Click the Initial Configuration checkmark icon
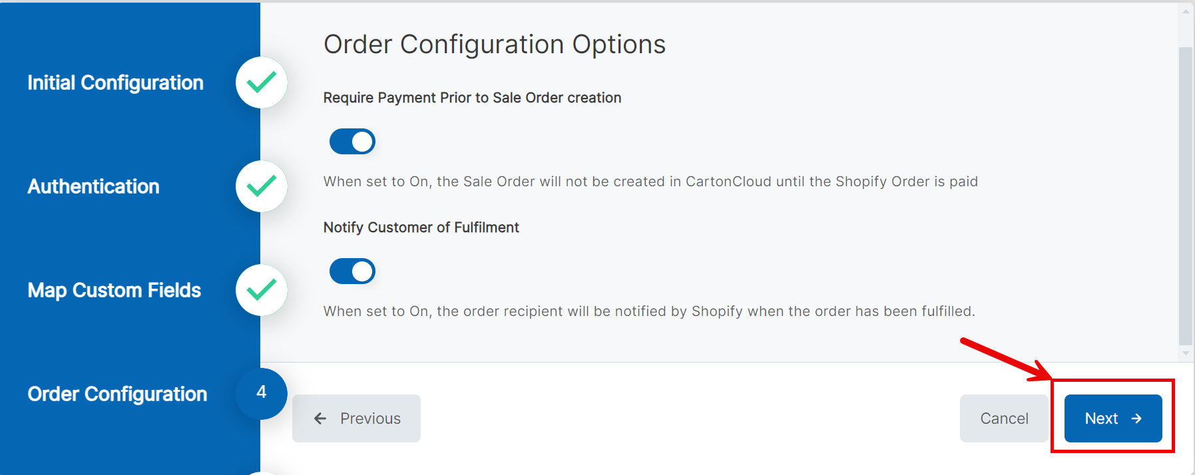The height and width of the screenshot is (475, 1195). pyautogui.click(x=261, y=82)
